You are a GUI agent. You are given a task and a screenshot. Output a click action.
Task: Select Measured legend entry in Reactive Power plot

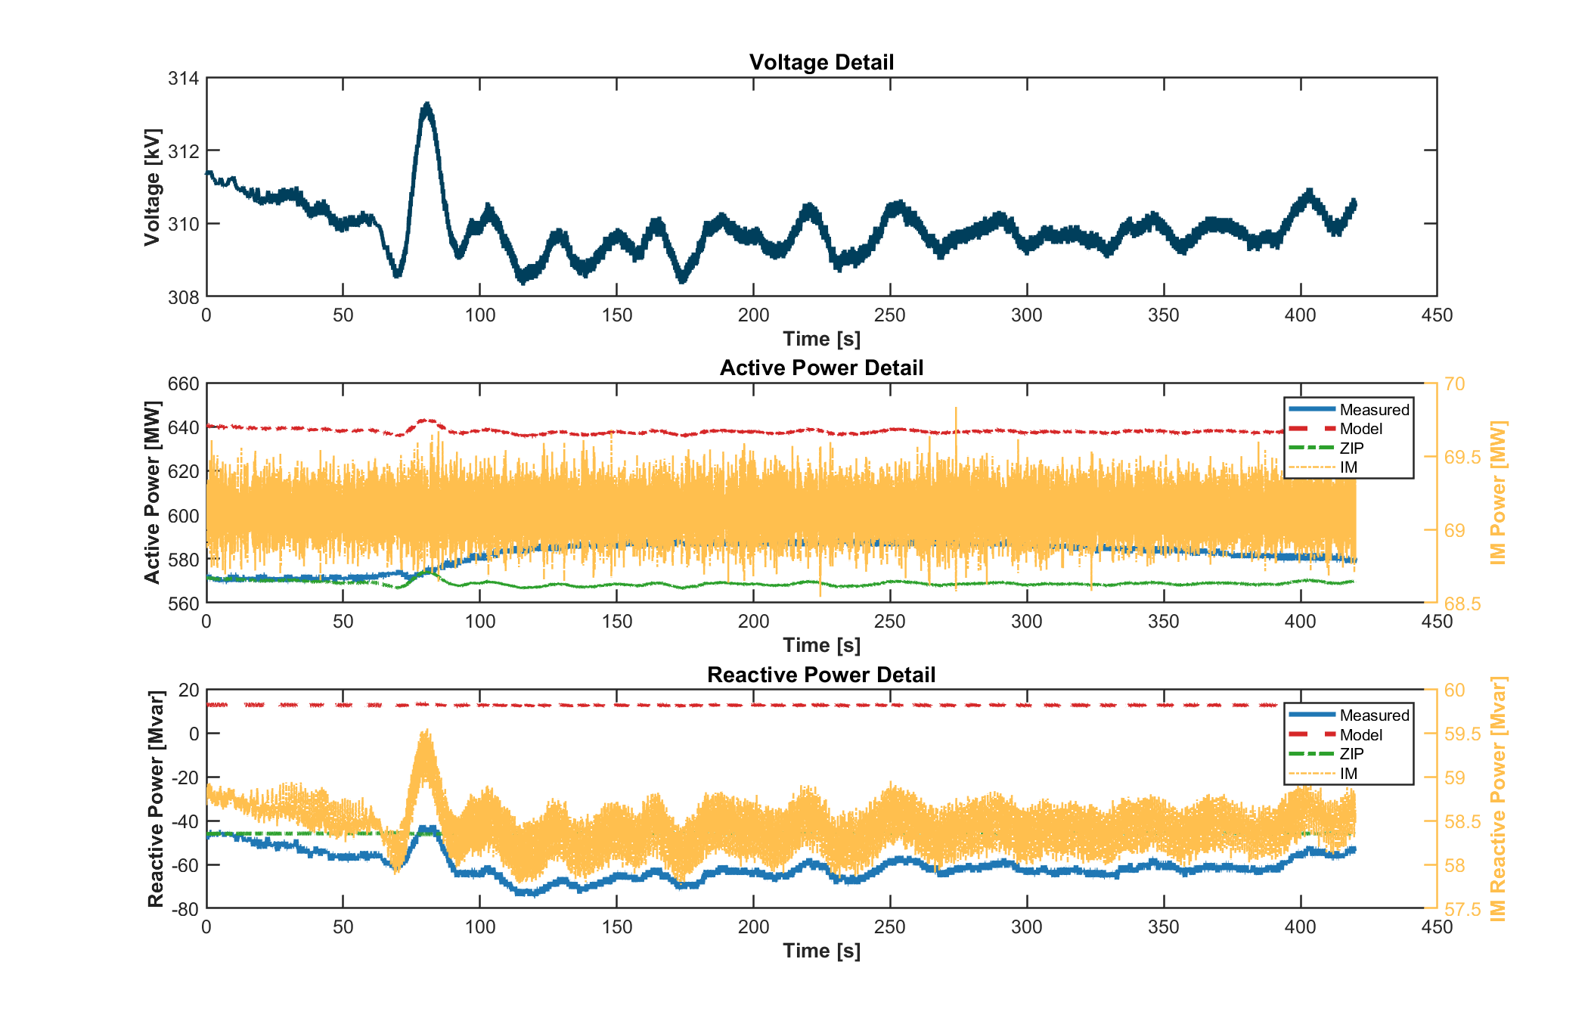pyautogui.click(x=1374, y=715)
